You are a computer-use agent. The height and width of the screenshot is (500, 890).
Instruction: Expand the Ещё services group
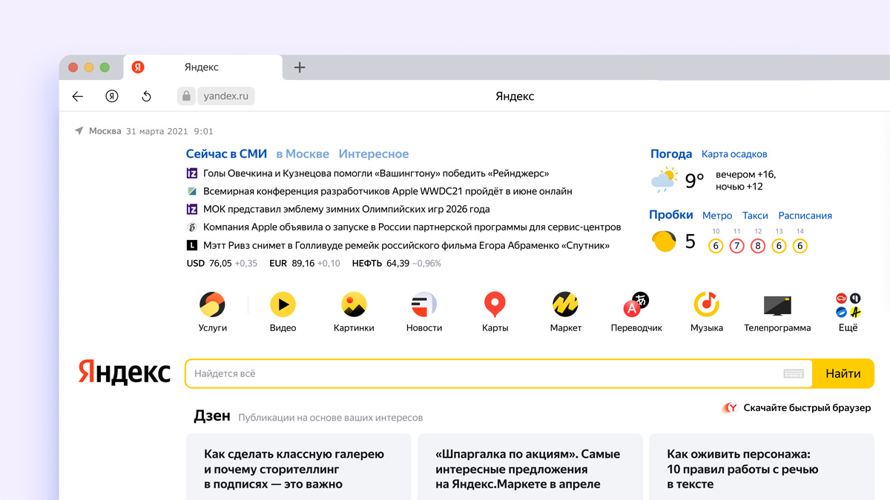[x=848, y=304]
